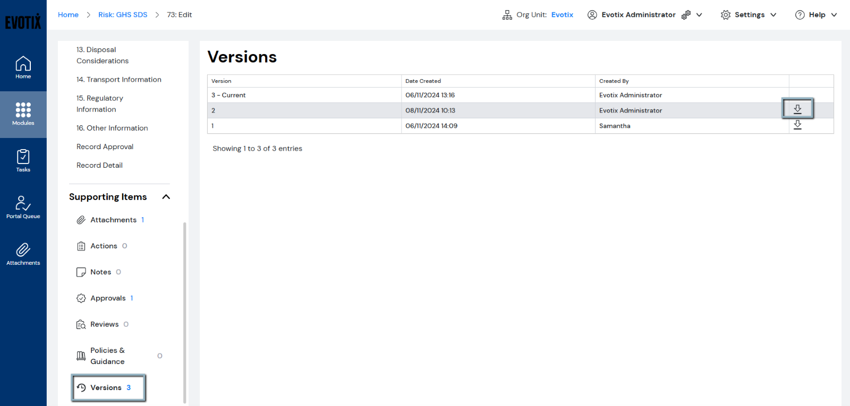The height and width of the screenshot is (406, 850).
Task: Click the paperclip icon beside Attachments 1
Action: click(x=81, y=220)
